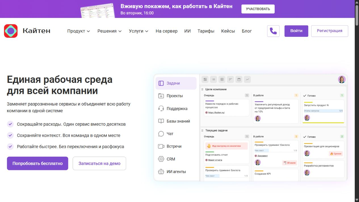
Task: Click Чек-лист progress bar above Документ link
Action: [x=276, y=151]
